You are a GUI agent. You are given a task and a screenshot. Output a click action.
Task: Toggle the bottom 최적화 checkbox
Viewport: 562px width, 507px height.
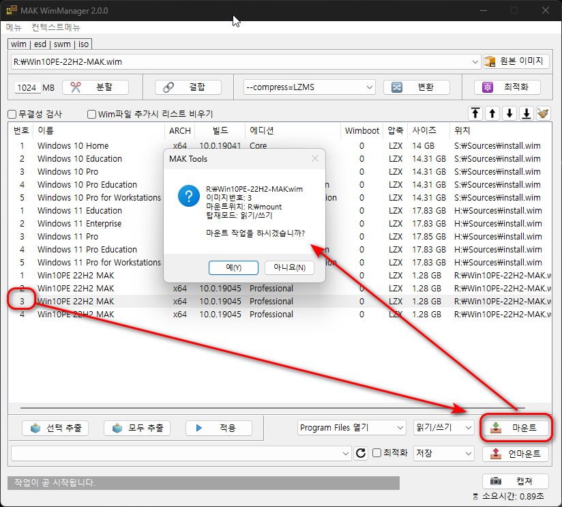(376, 452)
